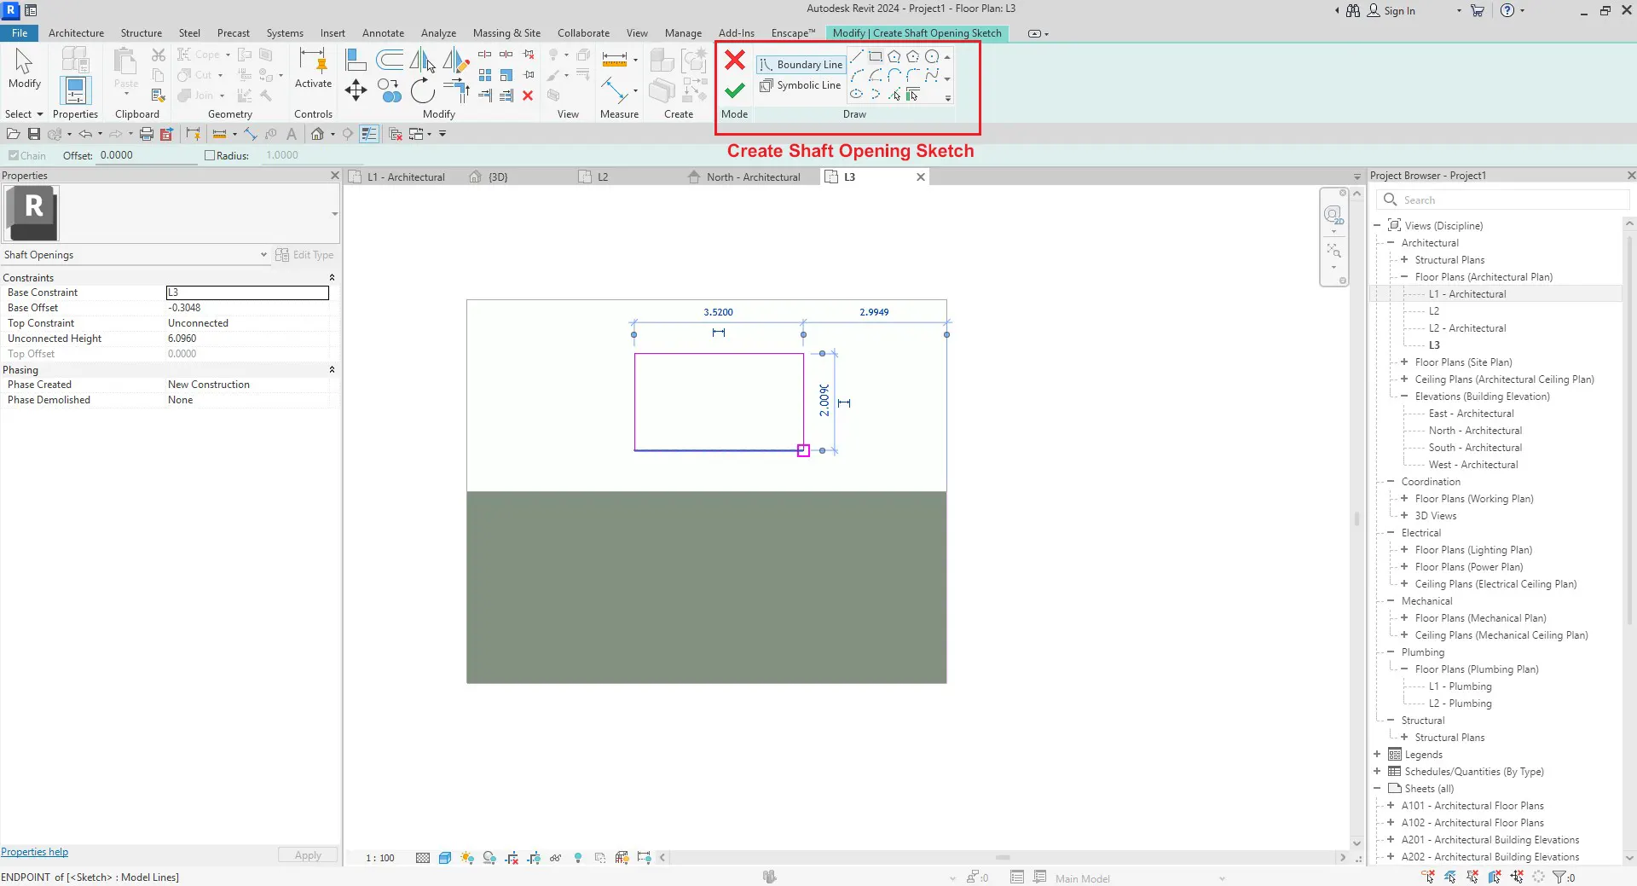1637x886 pixels.
Task: Select the Inscribed Polygon draw tool
Action: [x=894, y=56]
